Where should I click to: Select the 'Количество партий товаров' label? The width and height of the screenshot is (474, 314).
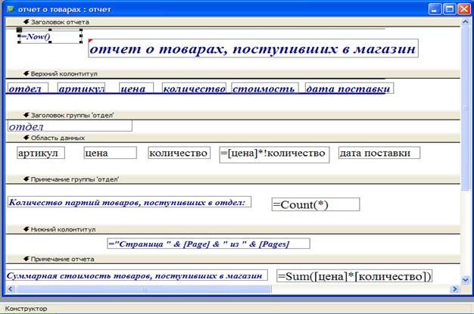[x=129, y=202]
